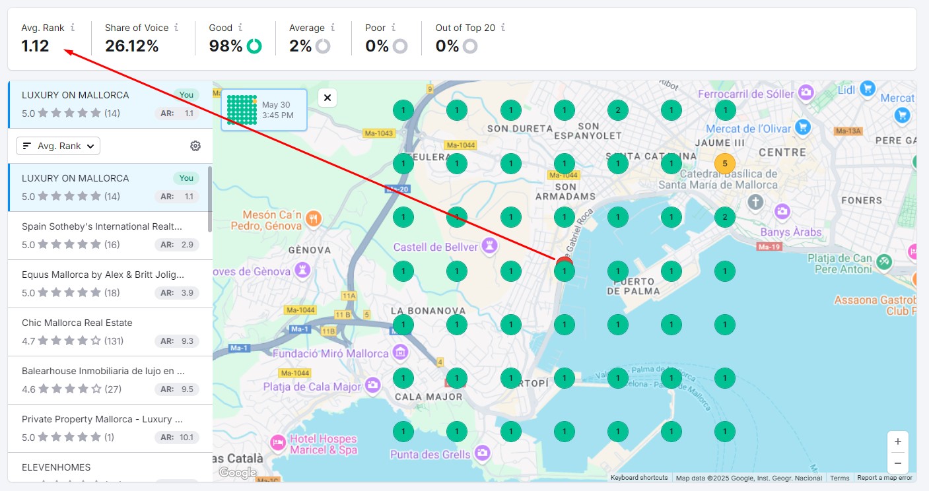Image resolution: width=929 pixels, height=491 pixels.
Task: Click the Average 2% donut indicator
Action: click(x=323, y=46)
